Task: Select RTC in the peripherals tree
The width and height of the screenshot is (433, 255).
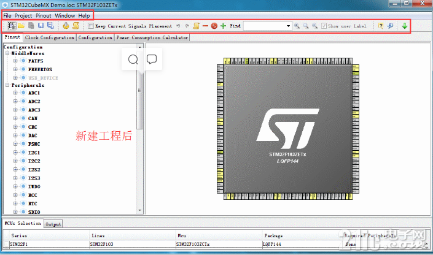Action: click(33, 204)
